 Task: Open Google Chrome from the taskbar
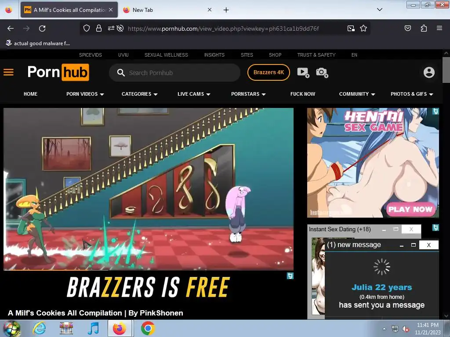(x=148, y=328)
